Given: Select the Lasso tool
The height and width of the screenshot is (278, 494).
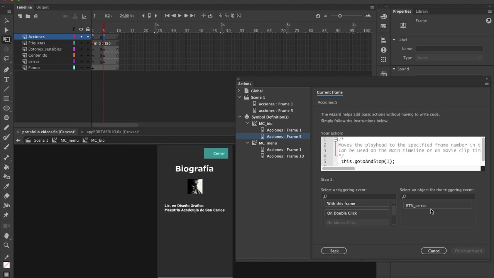Looking at the screenshot, I should tap(7, 59).
